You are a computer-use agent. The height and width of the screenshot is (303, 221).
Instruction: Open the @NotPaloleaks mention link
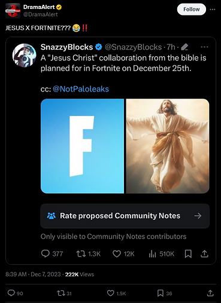pos(81,89)
